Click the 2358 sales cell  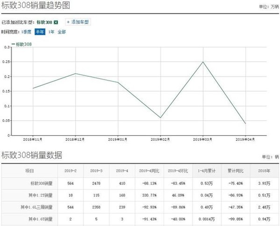(96, 207)
